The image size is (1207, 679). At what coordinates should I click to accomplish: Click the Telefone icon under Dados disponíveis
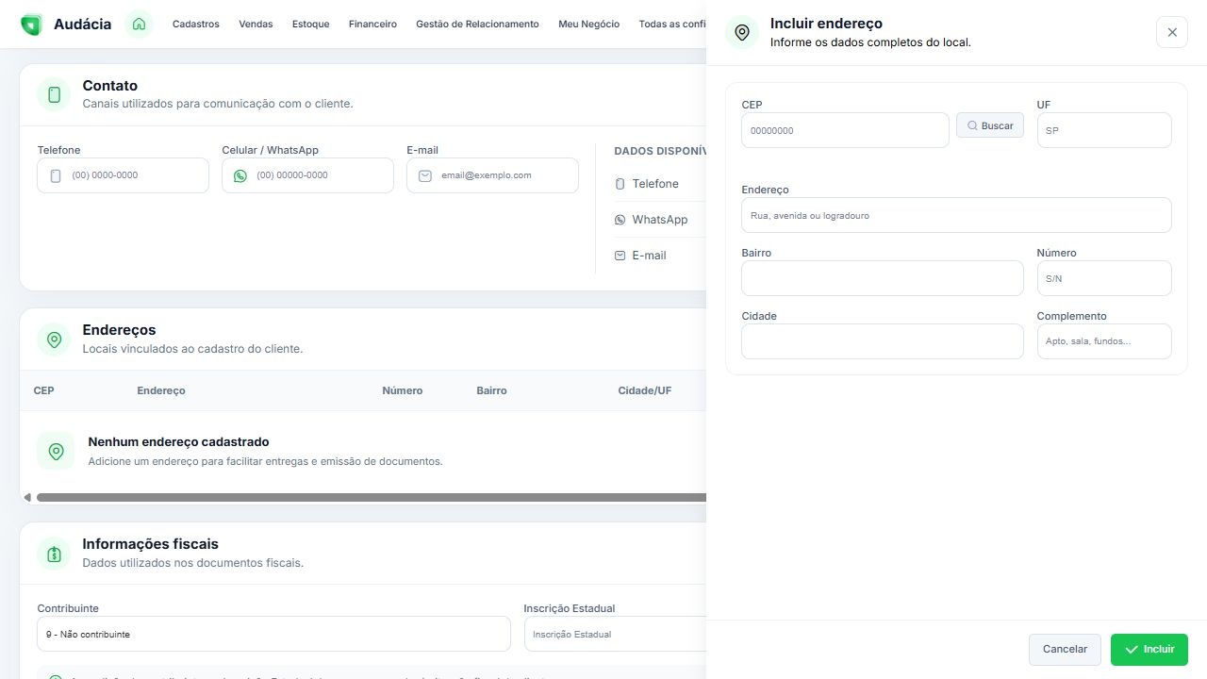620,184
